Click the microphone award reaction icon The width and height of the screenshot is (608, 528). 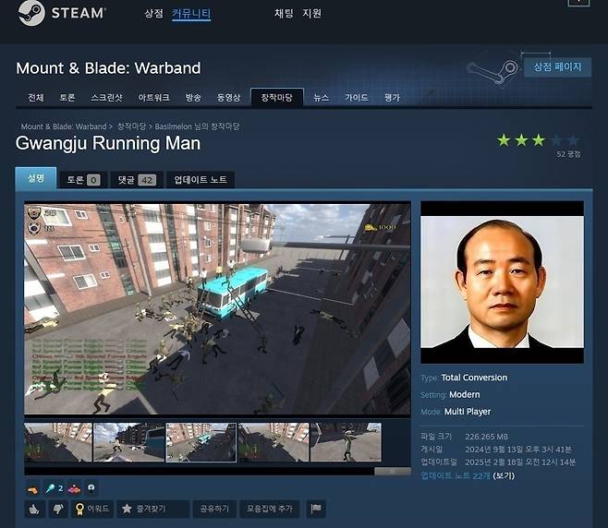[x=54, y=487]
